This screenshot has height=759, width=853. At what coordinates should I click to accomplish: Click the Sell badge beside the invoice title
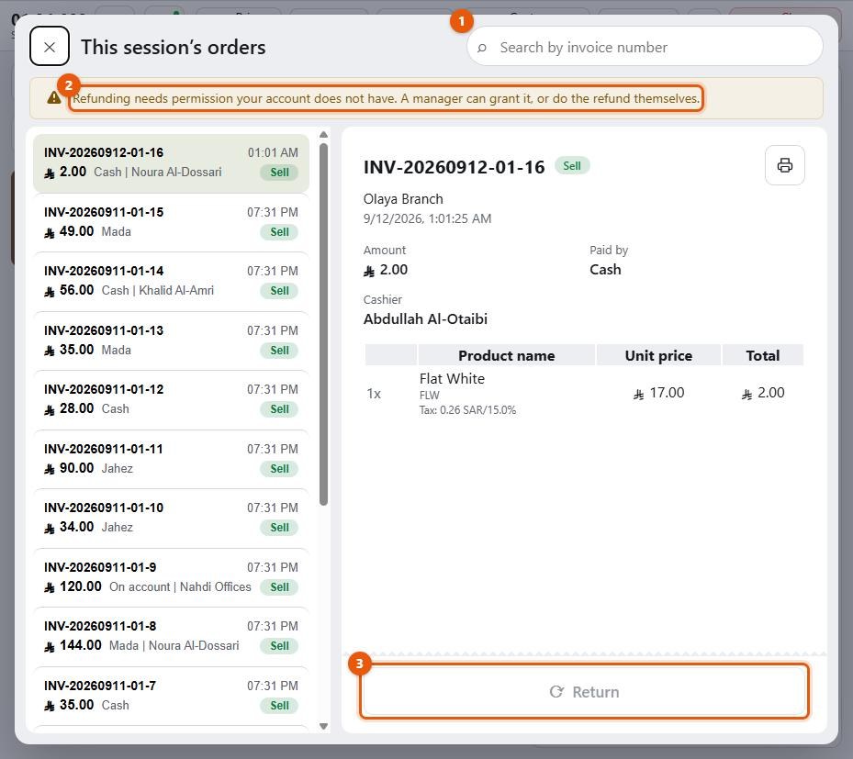[x=572, y=166]
